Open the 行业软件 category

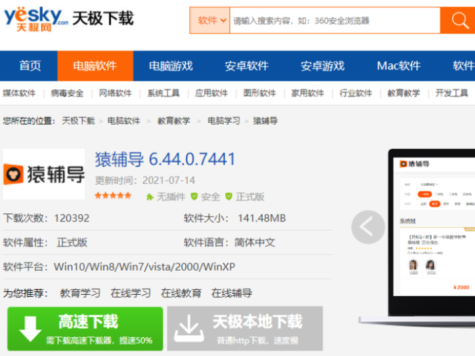[356, 93]
